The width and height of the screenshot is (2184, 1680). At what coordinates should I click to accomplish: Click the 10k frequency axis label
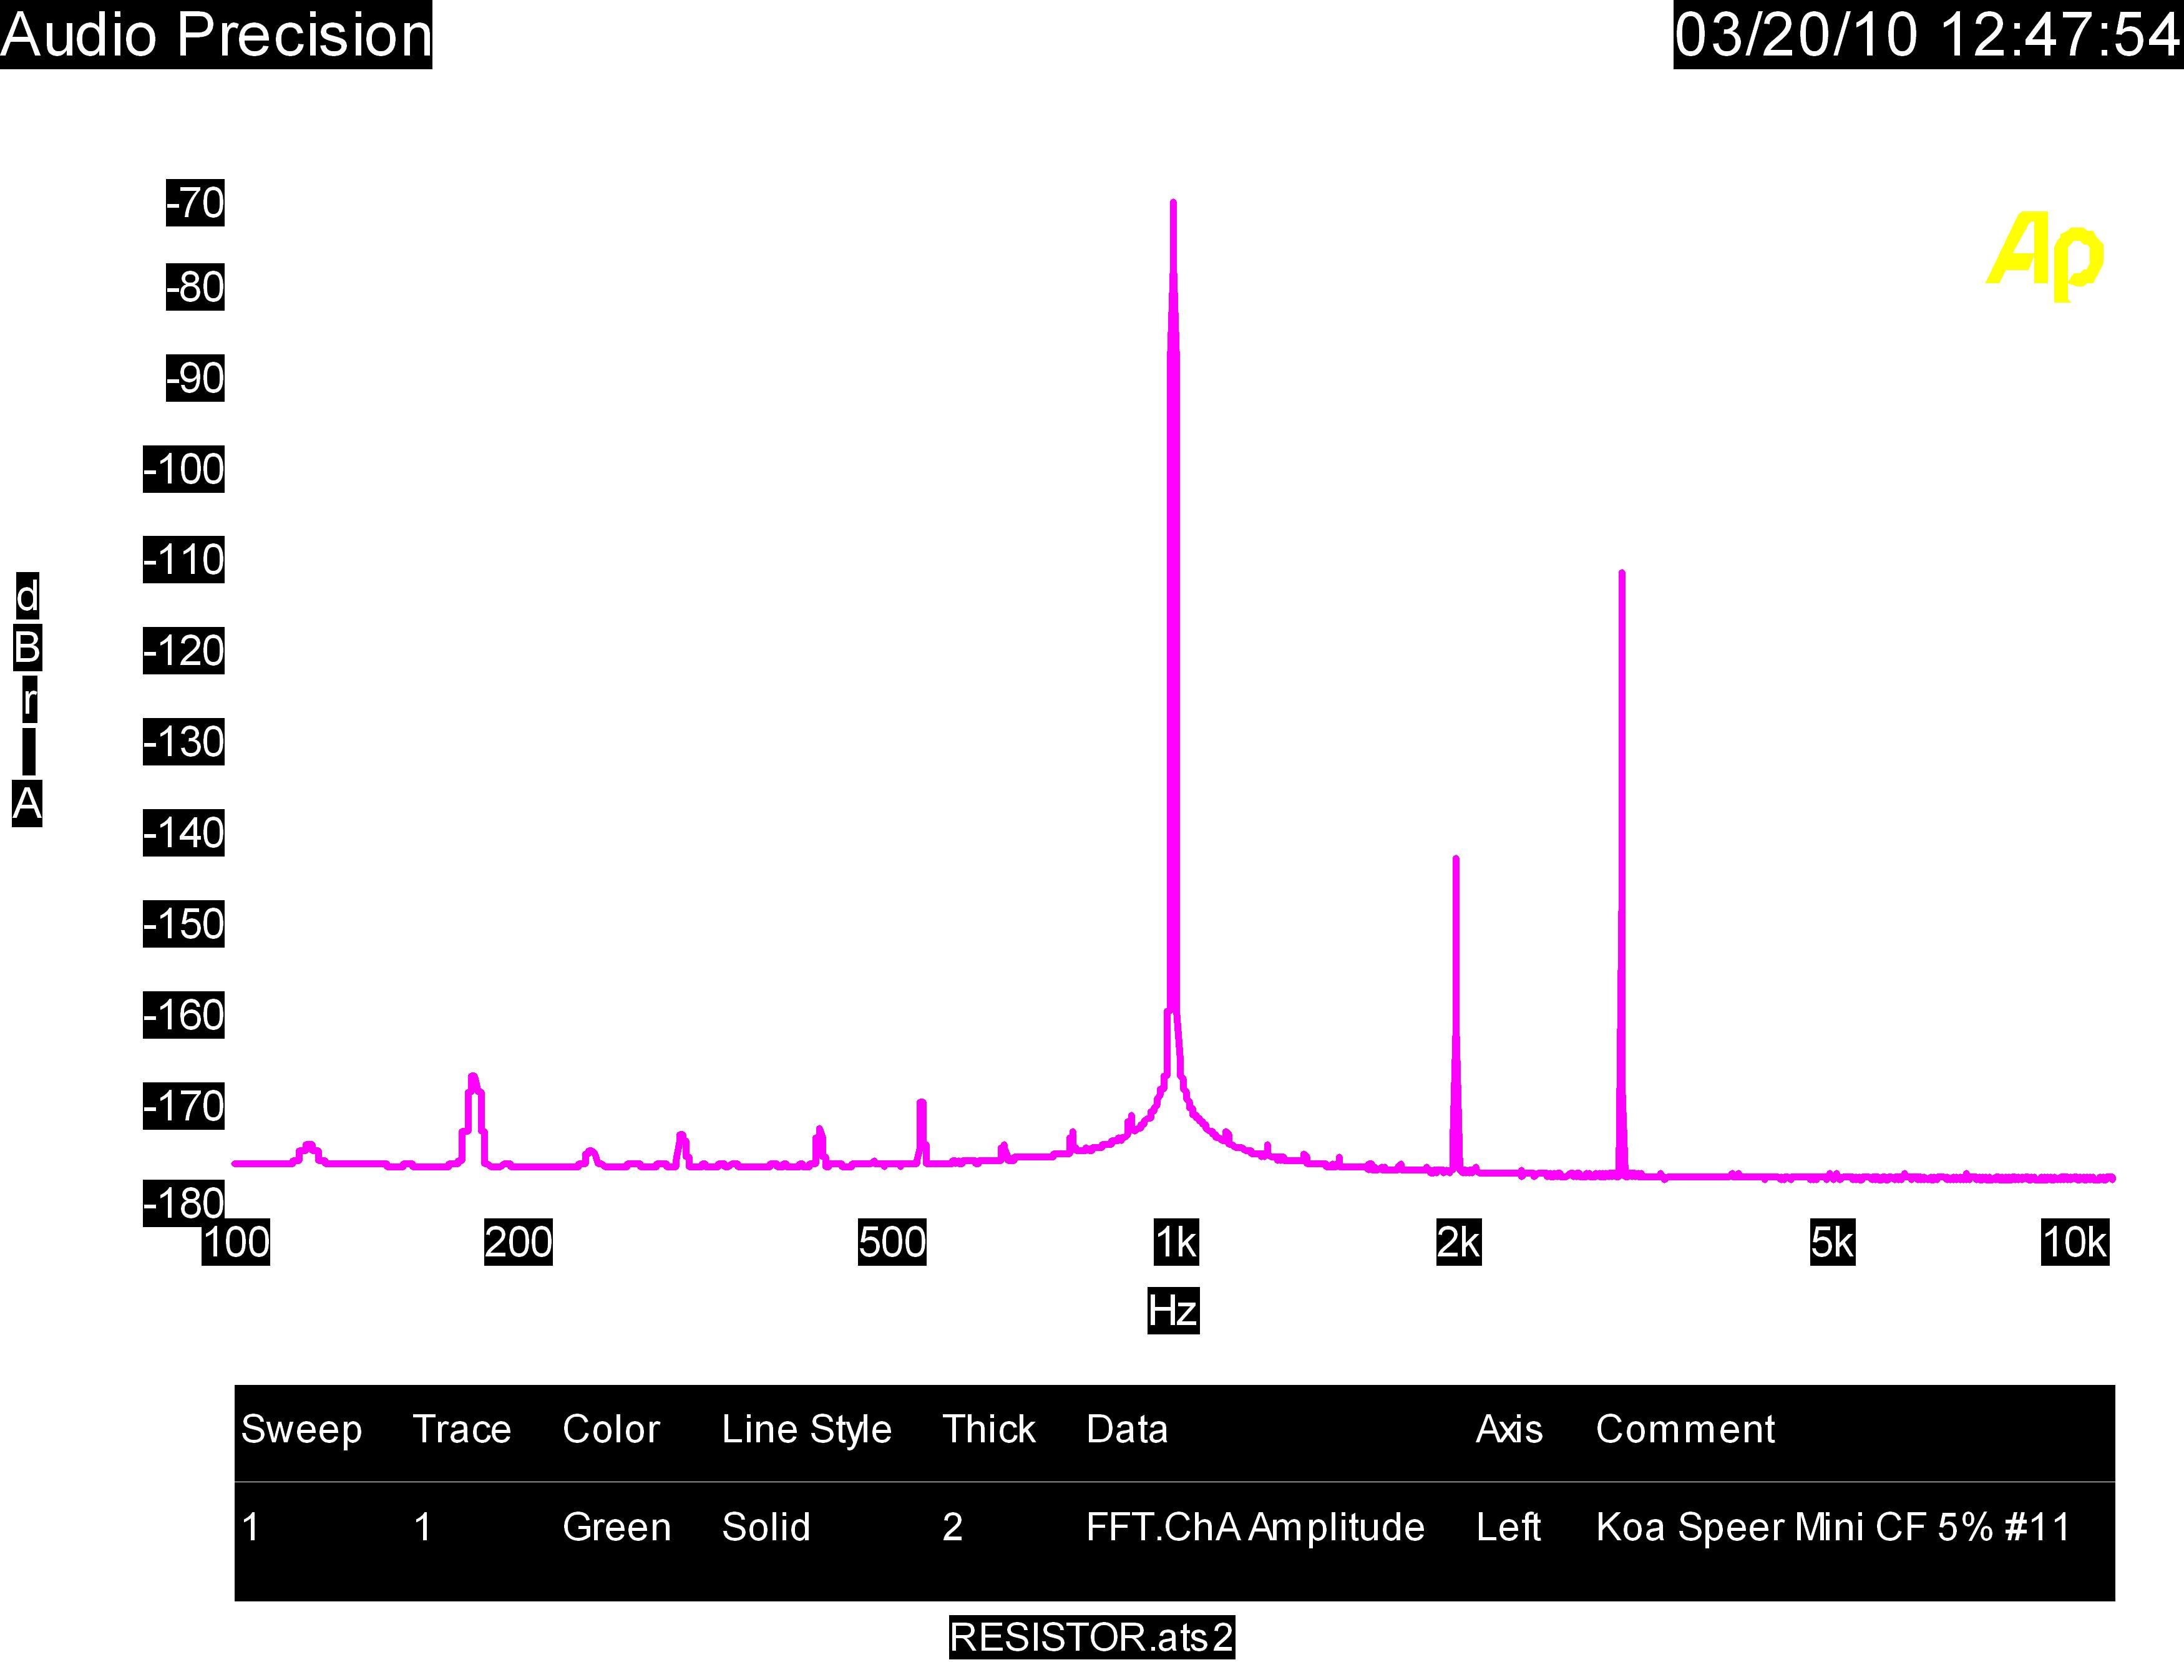click(x=2075, y=1242)
